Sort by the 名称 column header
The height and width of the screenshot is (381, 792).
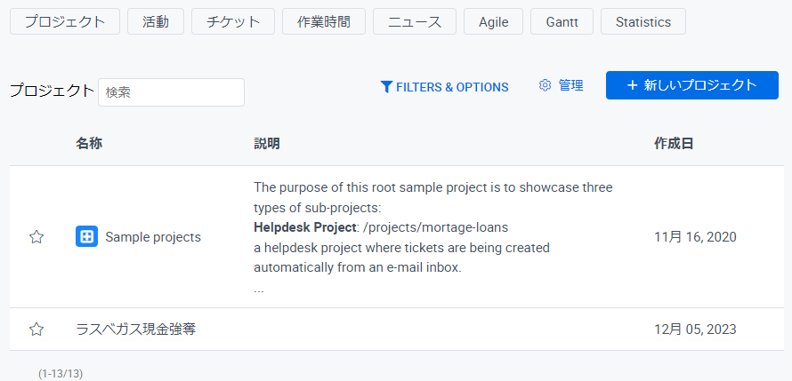(x=89, y=144)
